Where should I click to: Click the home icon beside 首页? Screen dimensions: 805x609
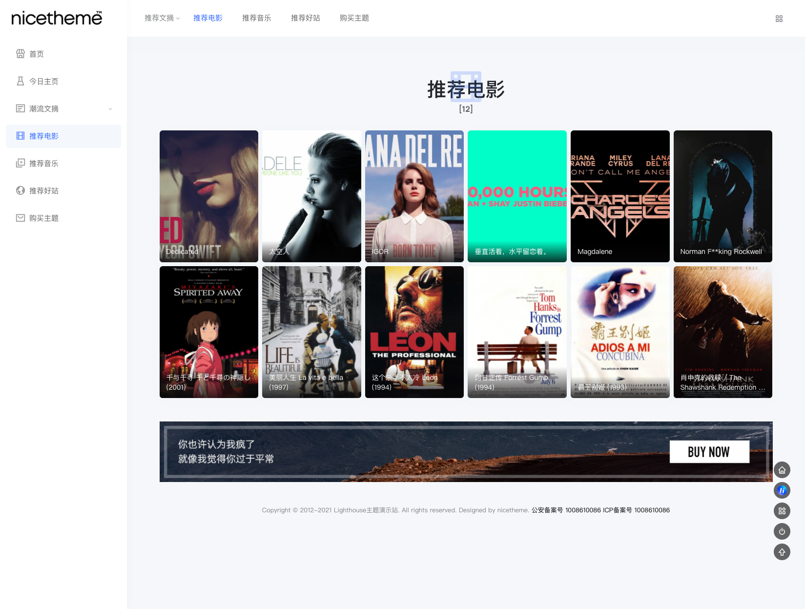coord(21,54)
